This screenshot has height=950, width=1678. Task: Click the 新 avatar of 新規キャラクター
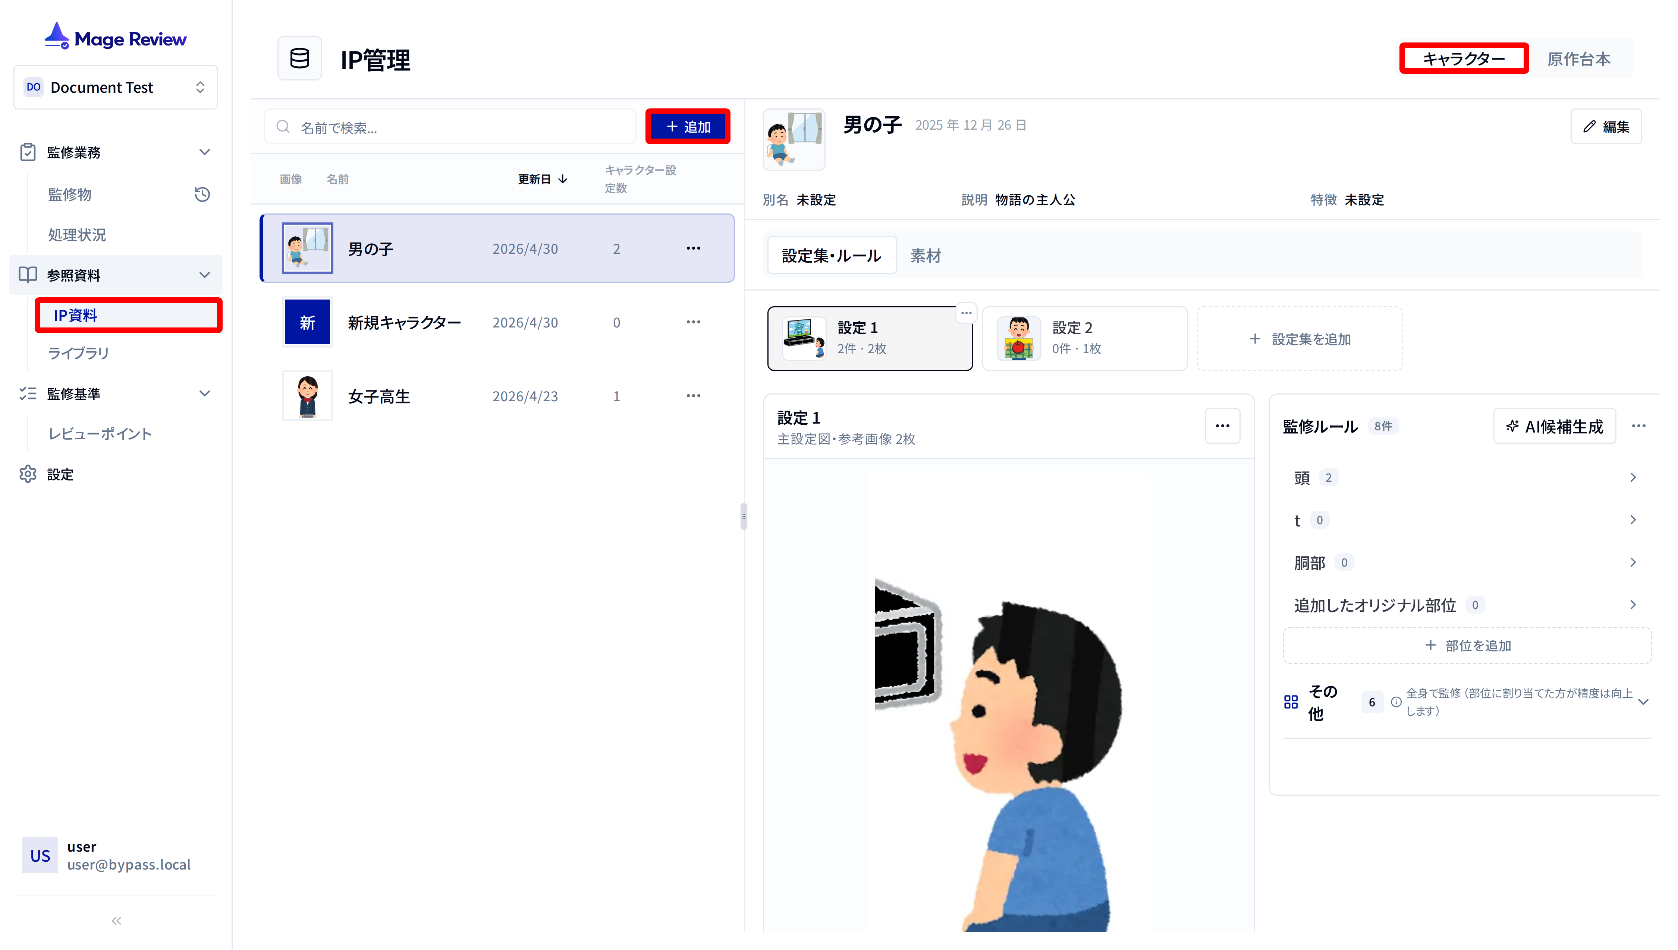point(308,322)
